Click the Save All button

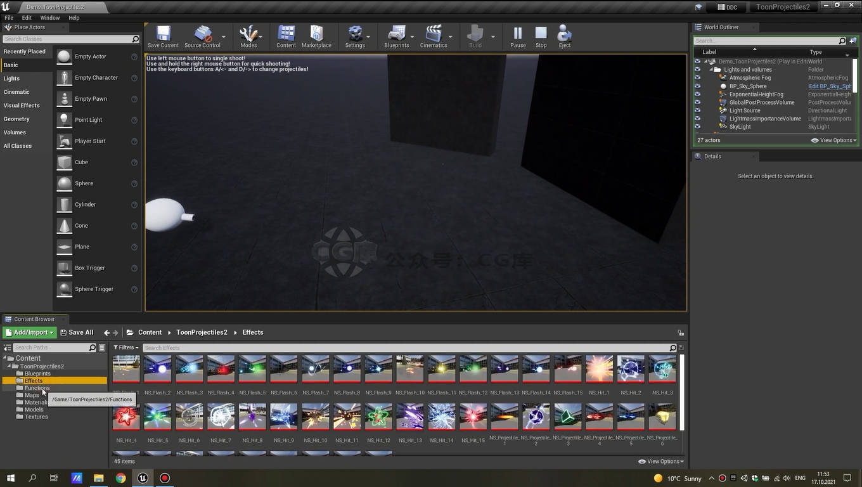77,332
